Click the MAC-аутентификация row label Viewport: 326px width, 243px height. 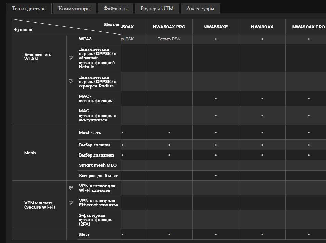96,98
